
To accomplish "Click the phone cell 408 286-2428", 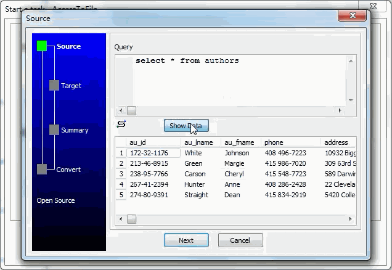I will click(291, 184).
